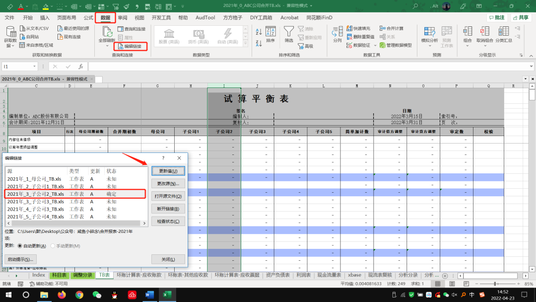Viewport: 536px width, 302px height.
Task: Click Edit Links (编辑链接) in the ribbon
Action: [130, 46]
